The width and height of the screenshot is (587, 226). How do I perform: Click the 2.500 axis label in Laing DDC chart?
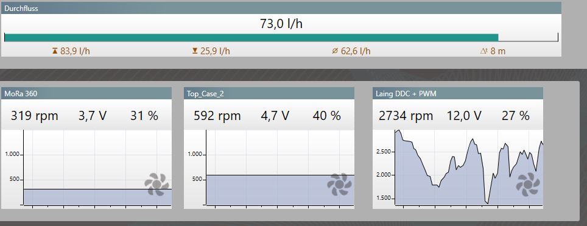384,152
